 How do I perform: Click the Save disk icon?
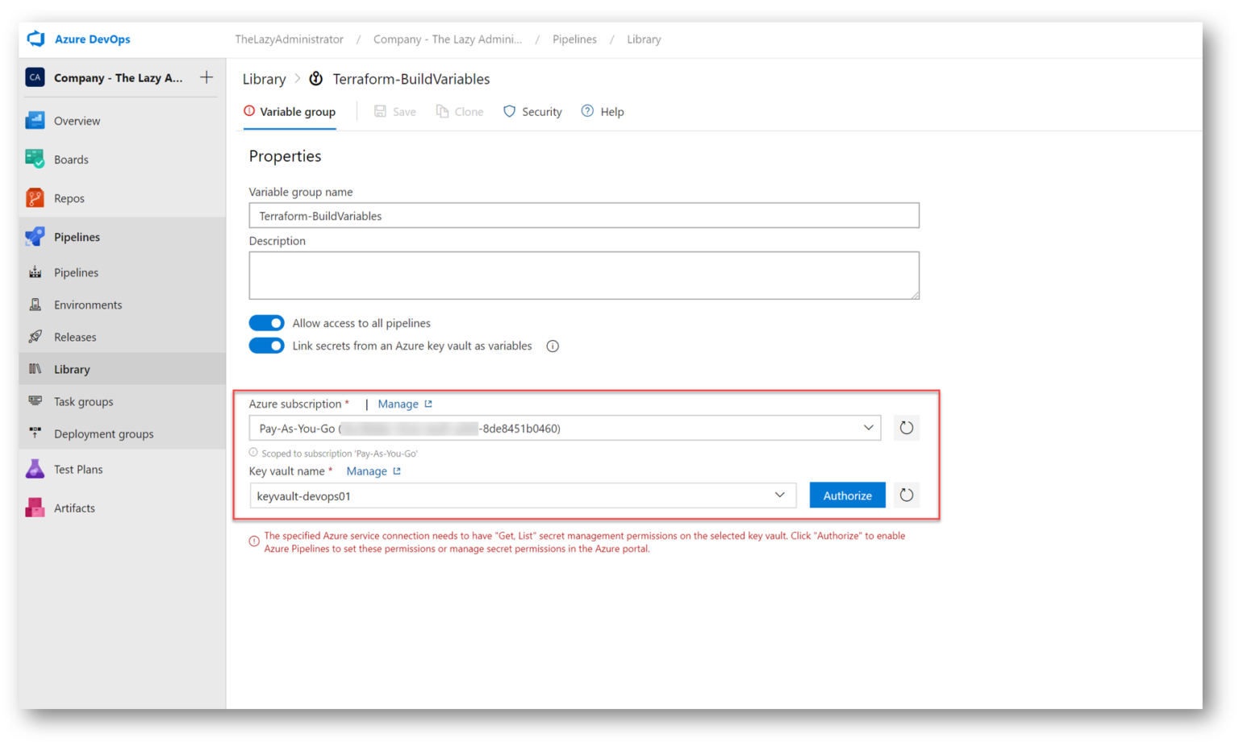tap(380, 111)
